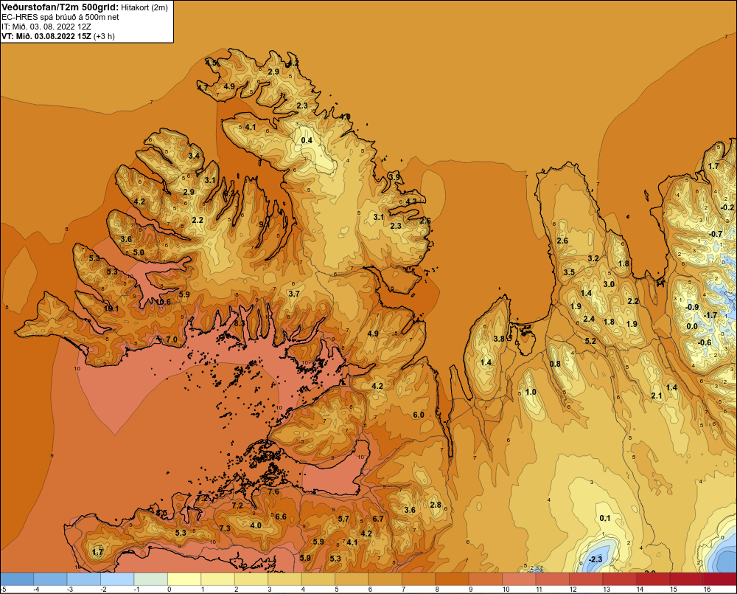737x594 pixels.
Task: Click the '0.1' temperature value
Action: (605, 518)
